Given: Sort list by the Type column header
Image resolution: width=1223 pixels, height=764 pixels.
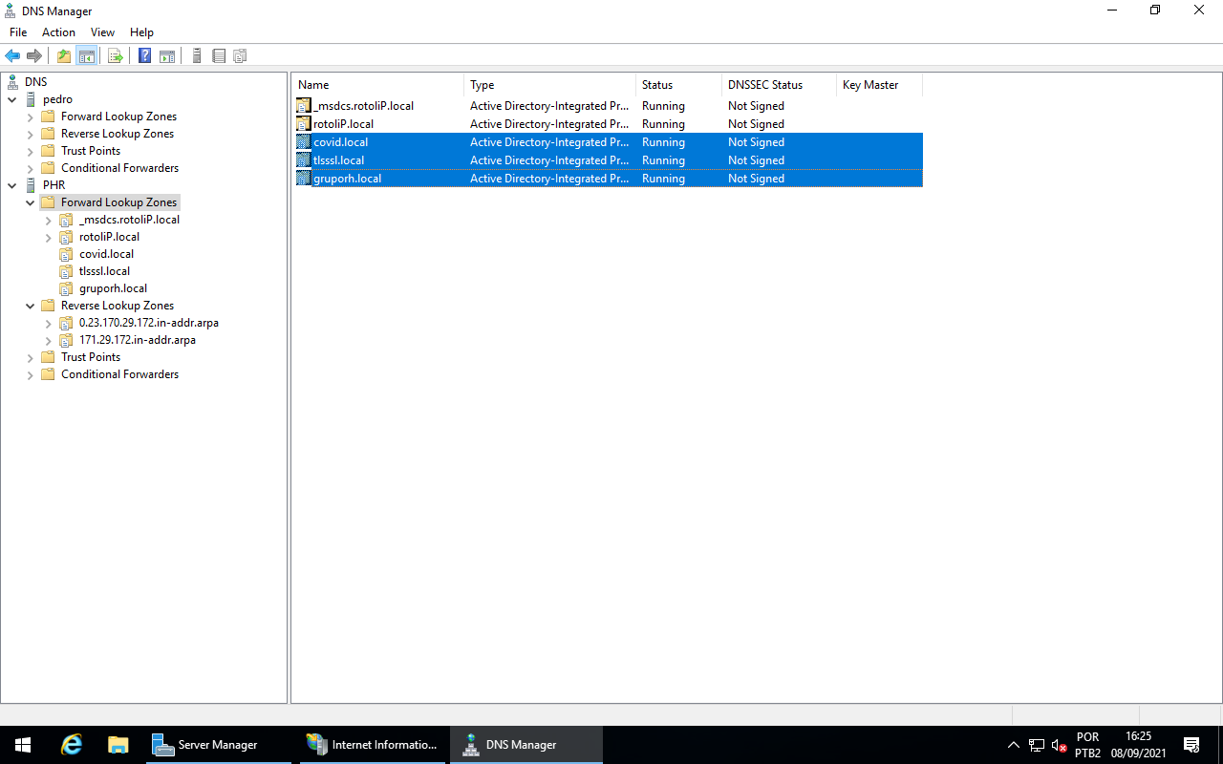Looking at the screenshot, I should (x=483, y=85).
